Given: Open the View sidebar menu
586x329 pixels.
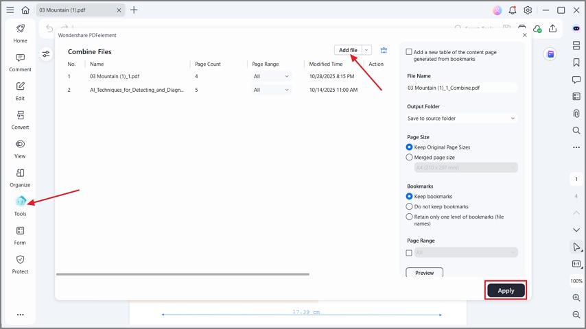Looking at the screenshot, I should [x=20, y=148].
